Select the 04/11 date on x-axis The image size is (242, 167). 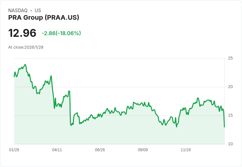pyautogui.click(x=57, y=150)
